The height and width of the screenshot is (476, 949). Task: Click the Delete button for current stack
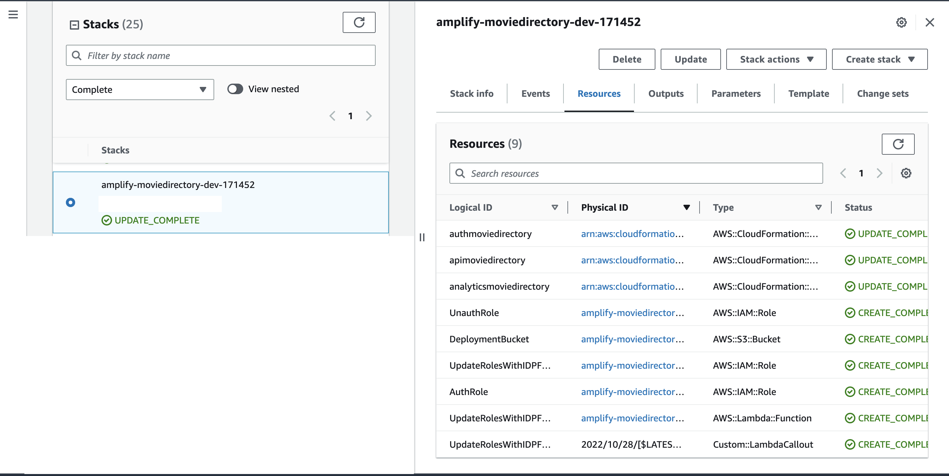click(x=627, y=59)
